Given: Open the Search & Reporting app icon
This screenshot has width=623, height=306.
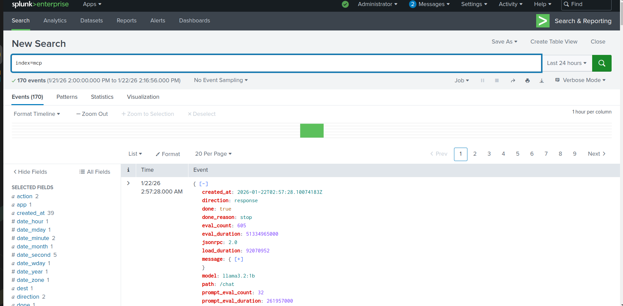Looking at the screenshot, I should coord(543,21).
